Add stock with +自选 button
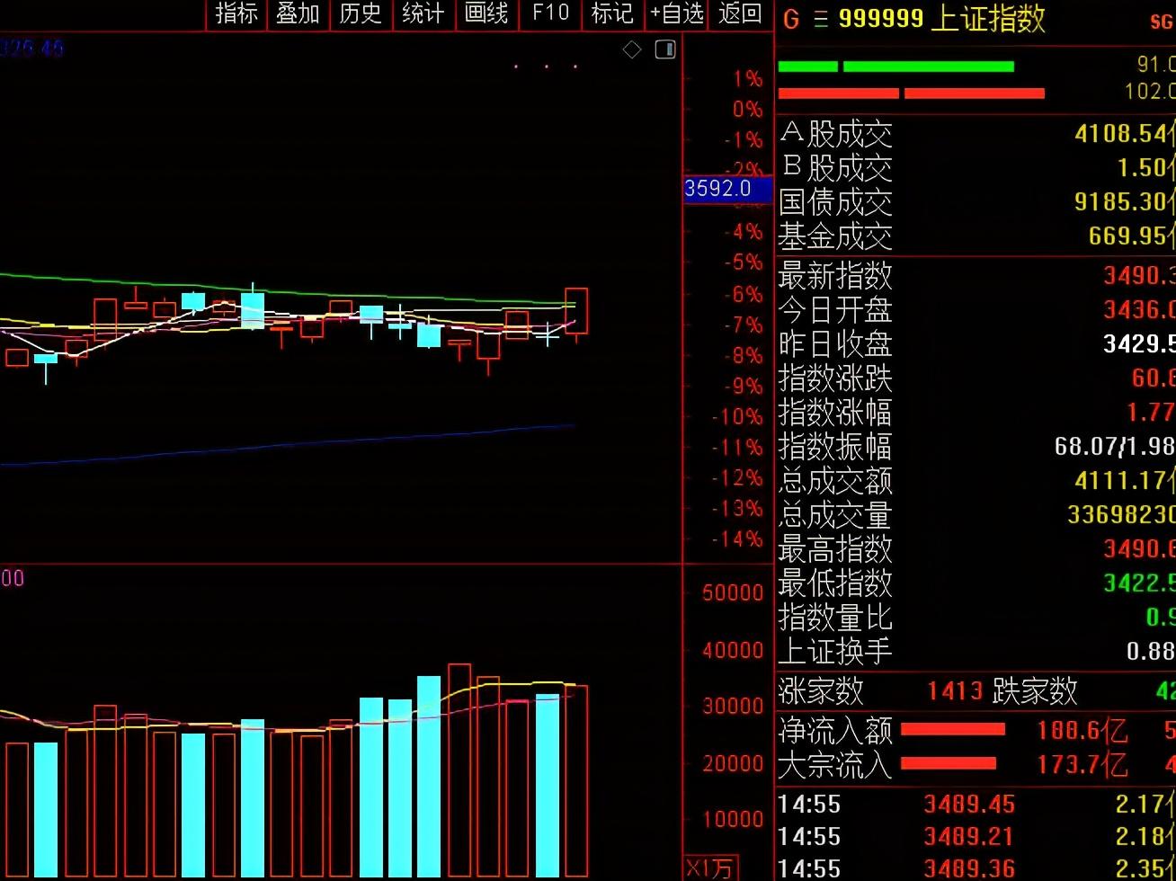Viewport: 1176px width, 881px height. (x=677, y=13)
